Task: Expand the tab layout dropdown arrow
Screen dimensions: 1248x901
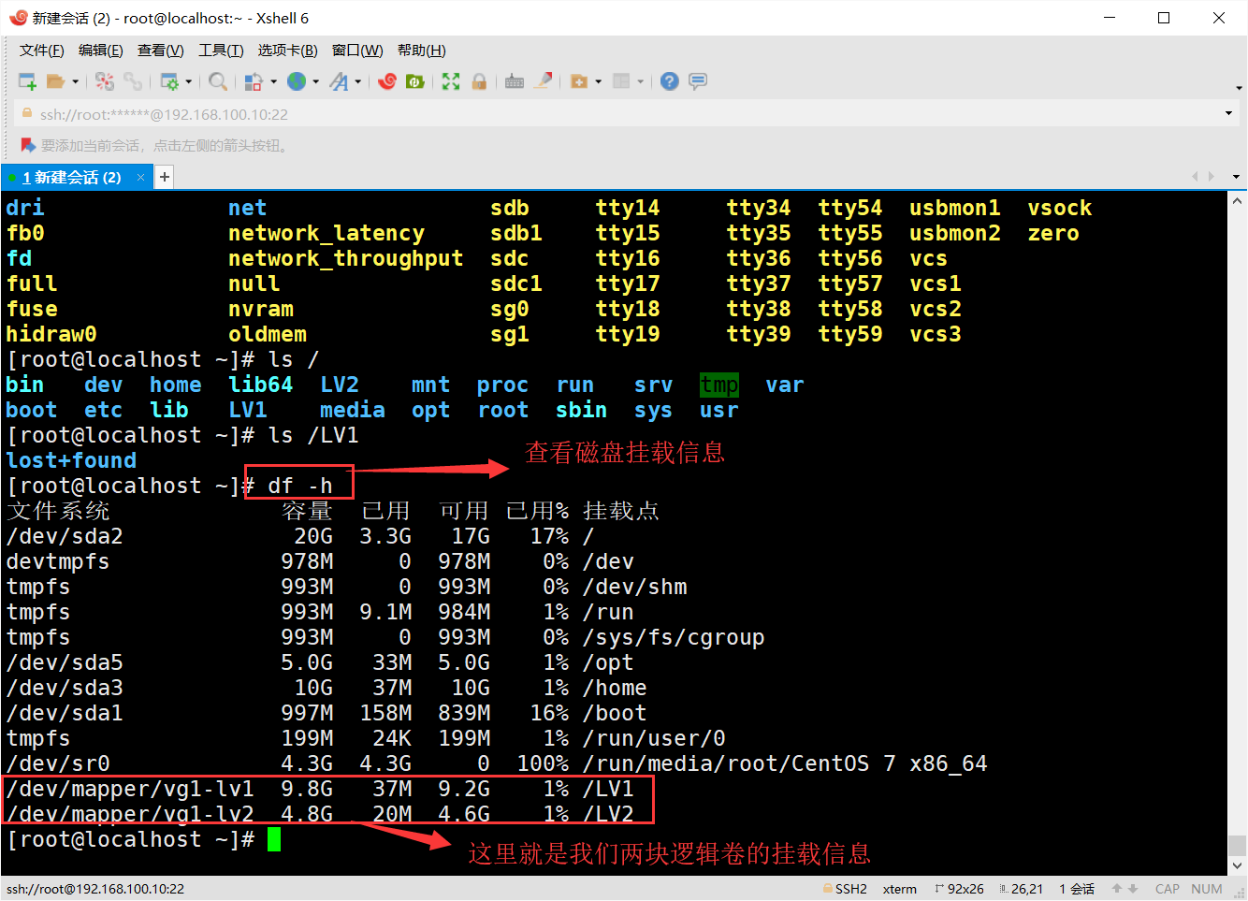Action: [640, 81]
